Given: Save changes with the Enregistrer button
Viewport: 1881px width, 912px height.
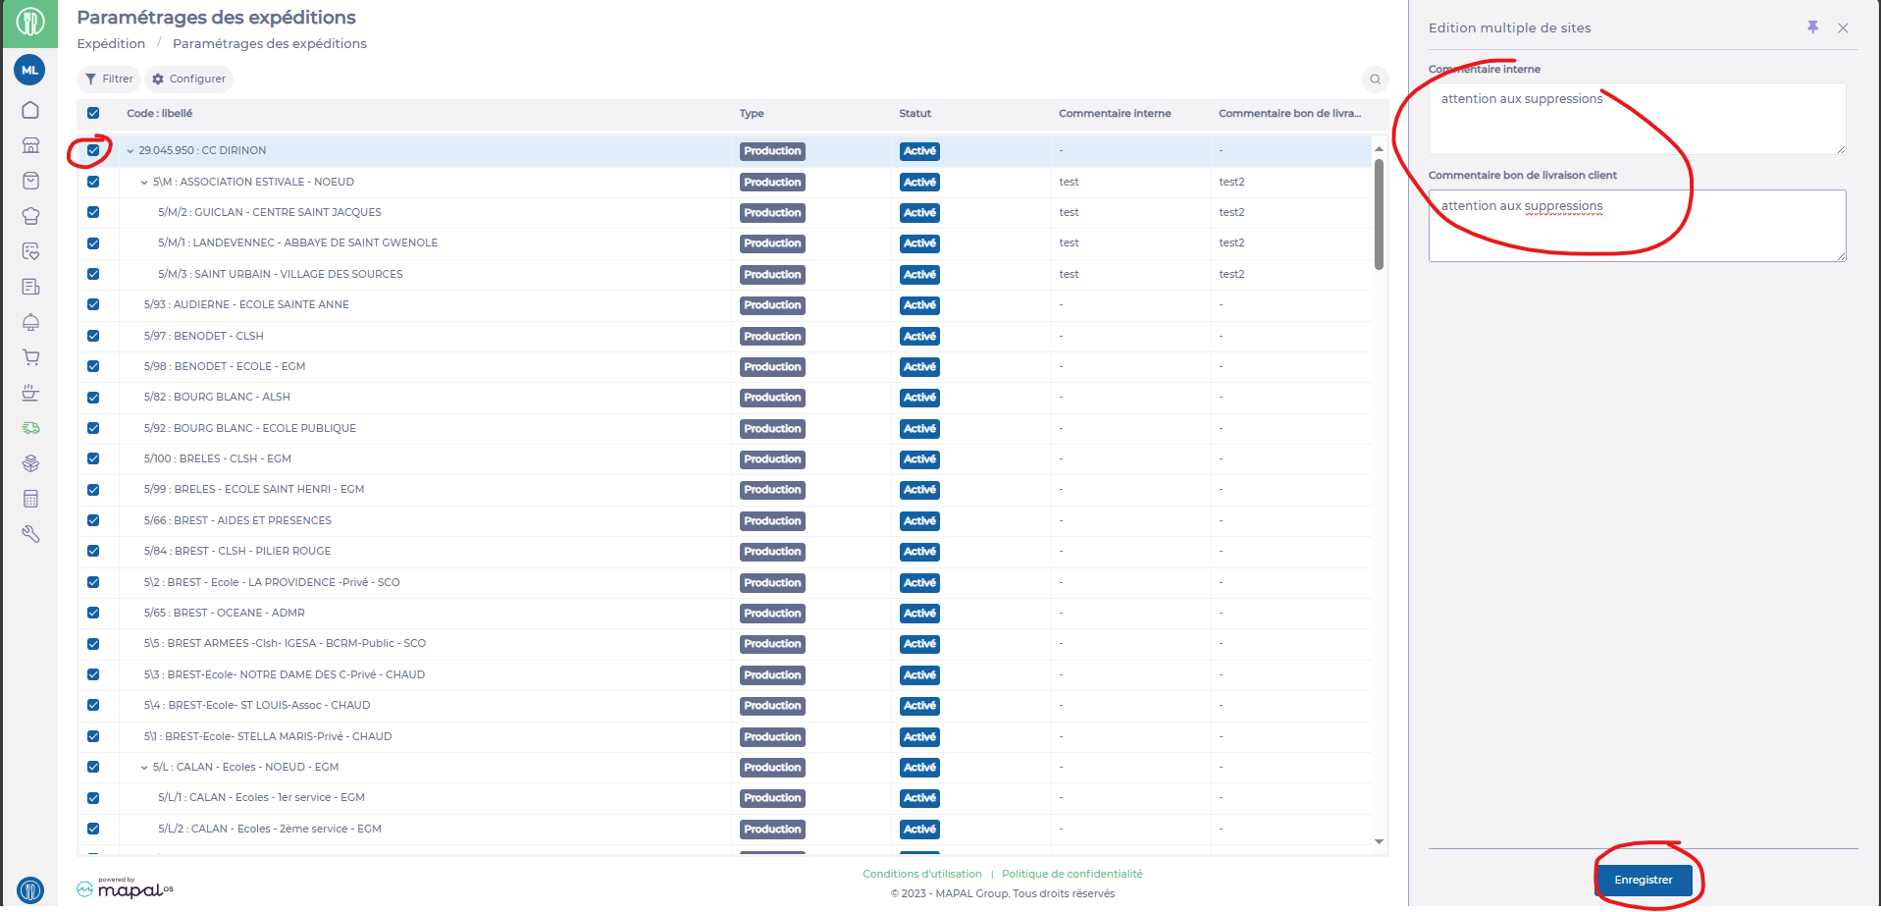Looking at the screenshot, I should [1644, 880].
